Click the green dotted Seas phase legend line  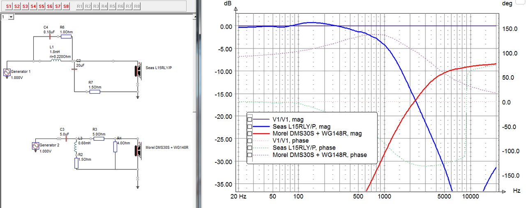coord(261,148)
